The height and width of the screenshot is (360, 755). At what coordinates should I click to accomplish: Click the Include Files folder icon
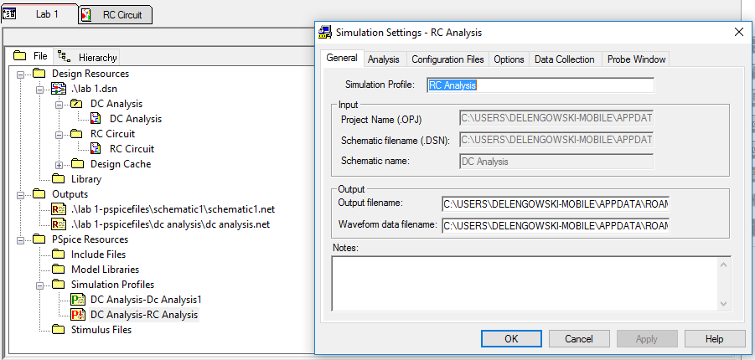click(58, 255)
